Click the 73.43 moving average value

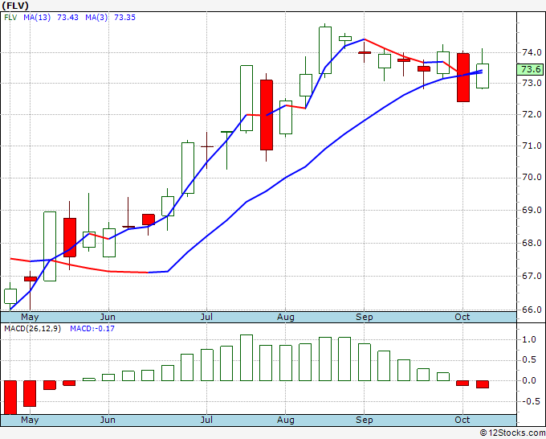point(68,18)
